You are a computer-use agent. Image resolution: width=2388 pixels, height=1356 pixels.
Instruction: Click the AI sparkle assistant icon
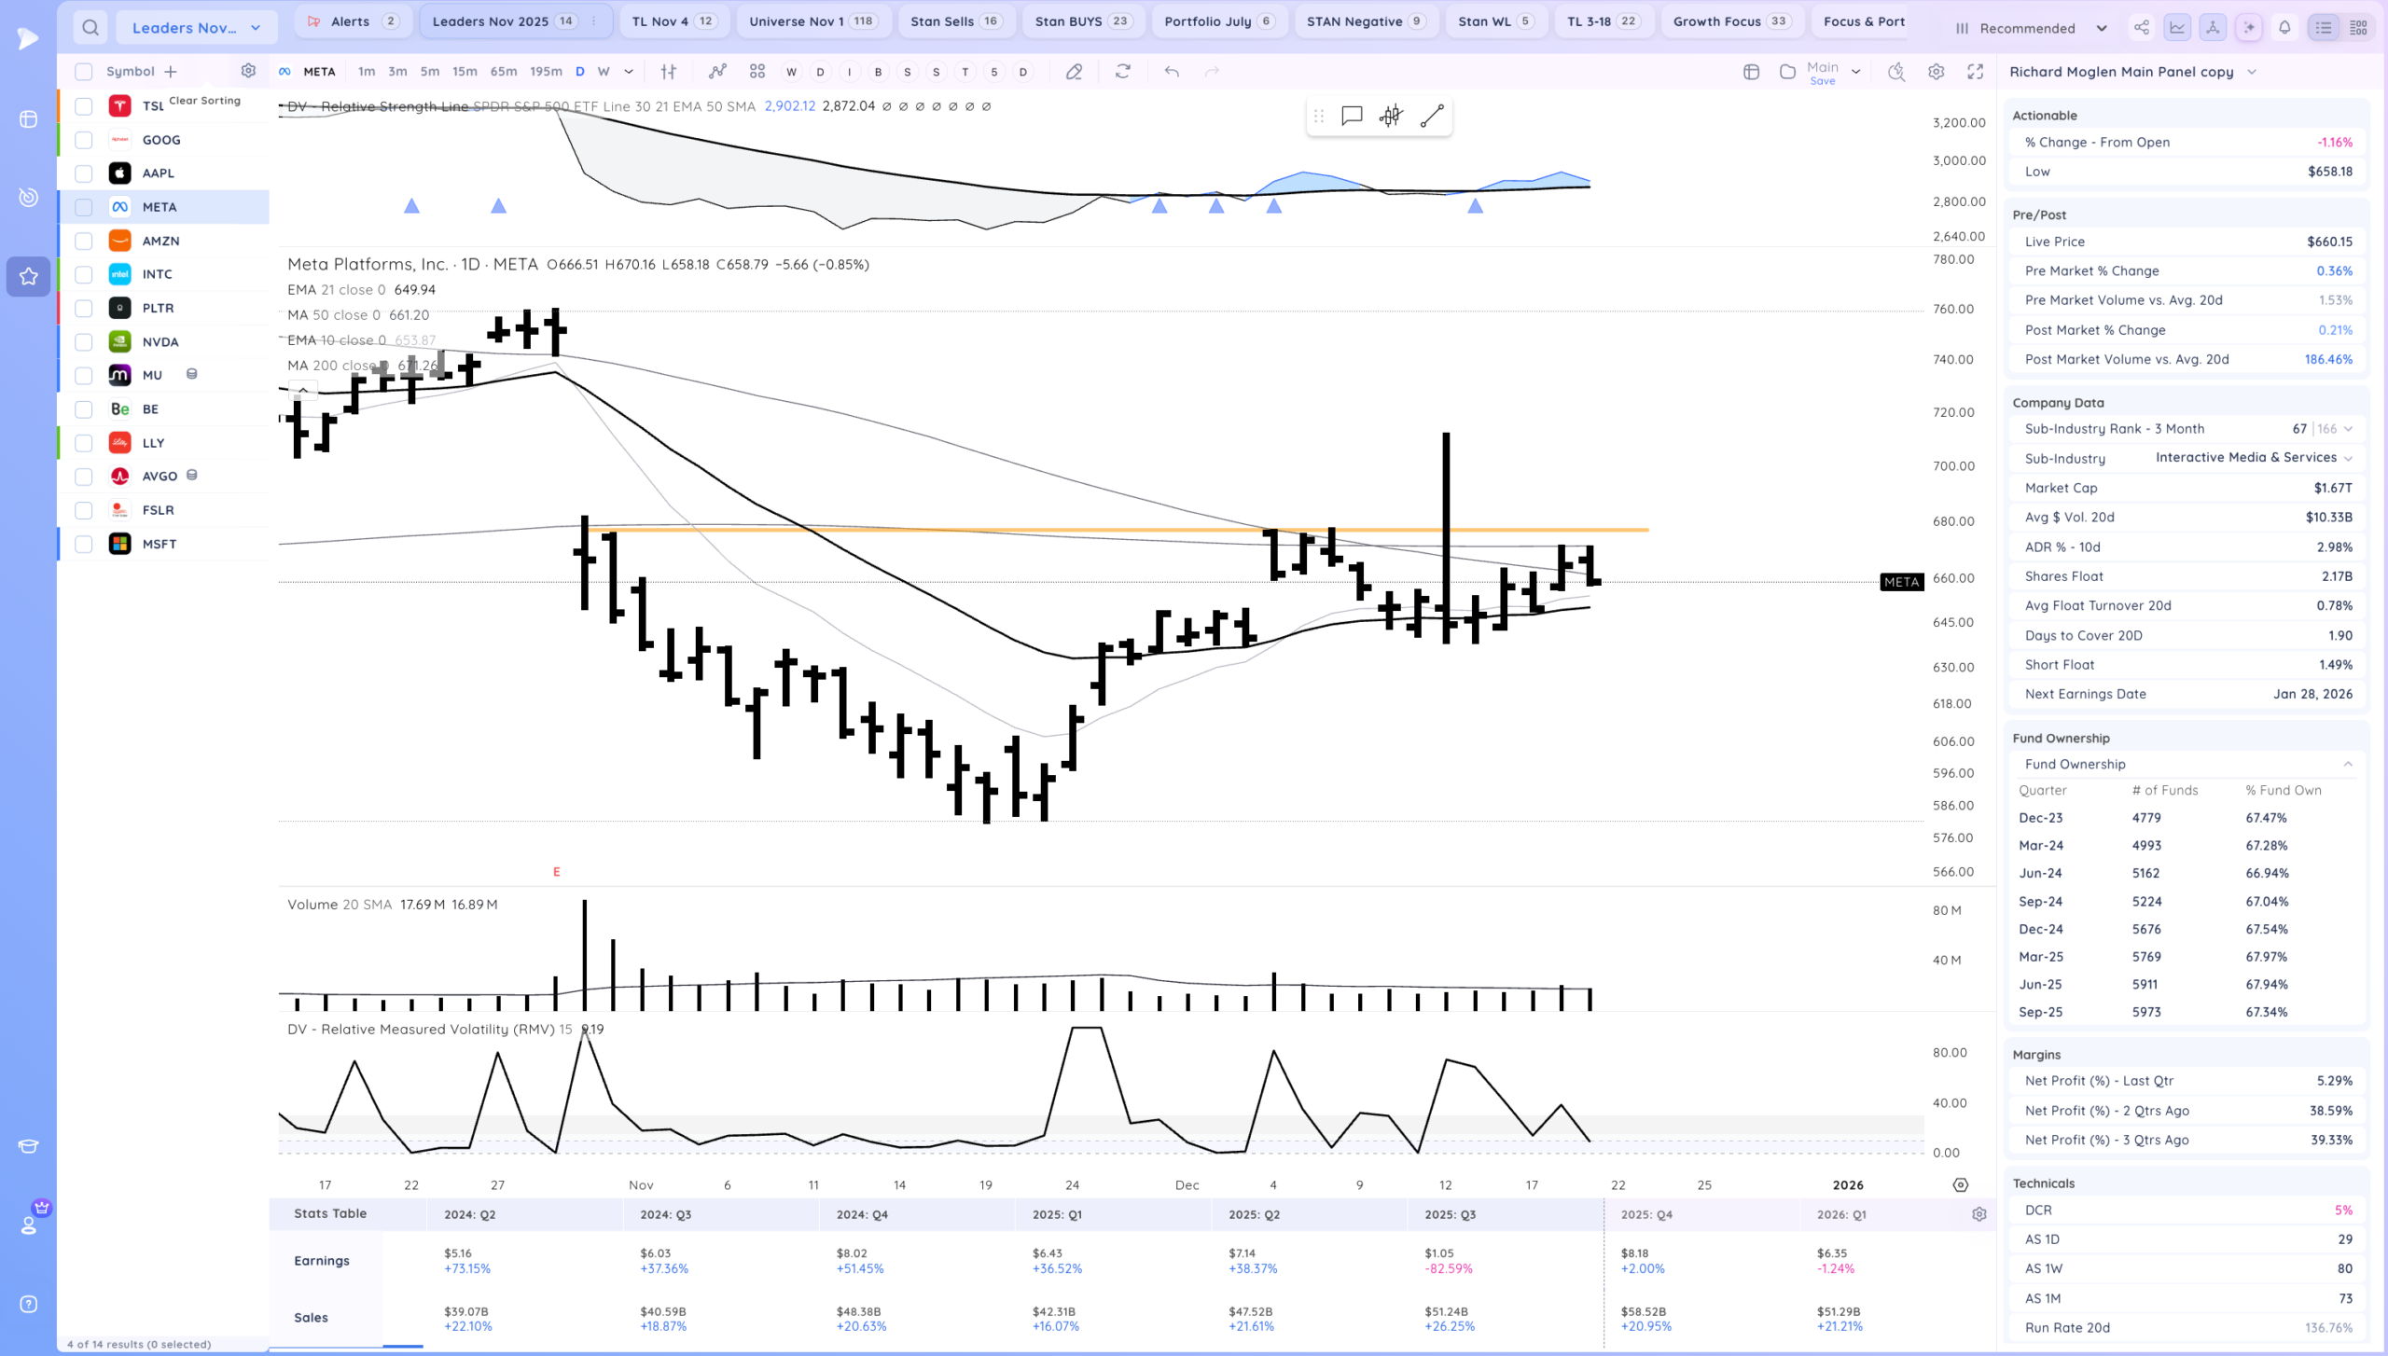[x=2249, y=28]
